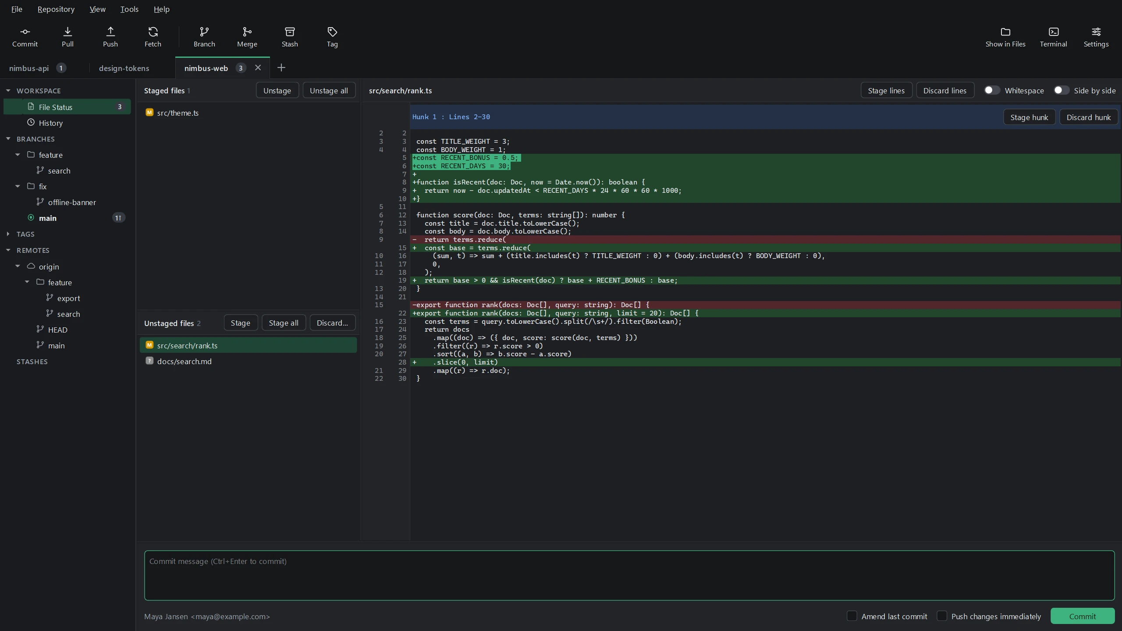This screenshot has width=1122, height=631.
Task: Enable Side by side diff view
Action: click(x=1061, y=90)
